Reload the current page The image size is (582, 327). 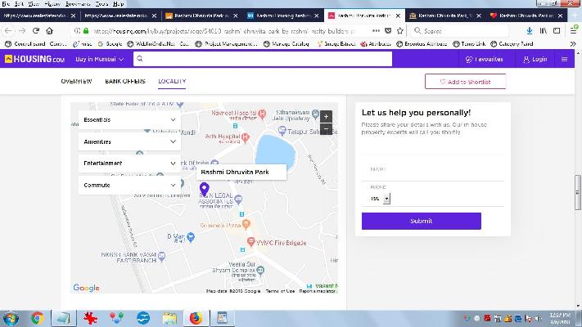tap(36, 31)
